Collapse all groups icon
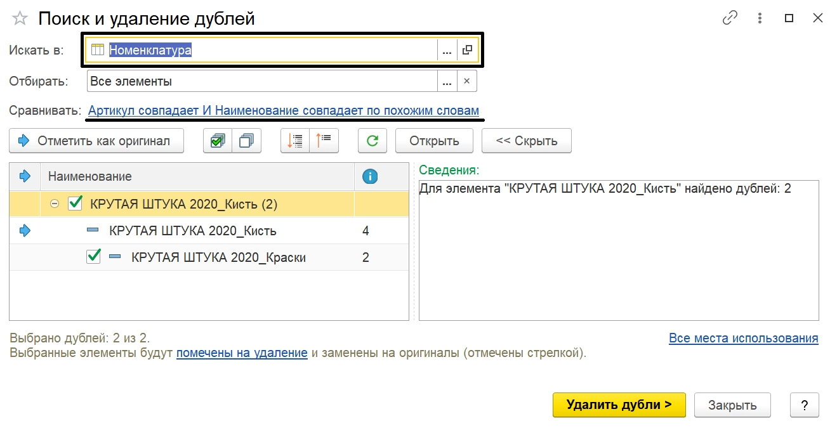Viewport: 837px width, 428px height. 324,141
